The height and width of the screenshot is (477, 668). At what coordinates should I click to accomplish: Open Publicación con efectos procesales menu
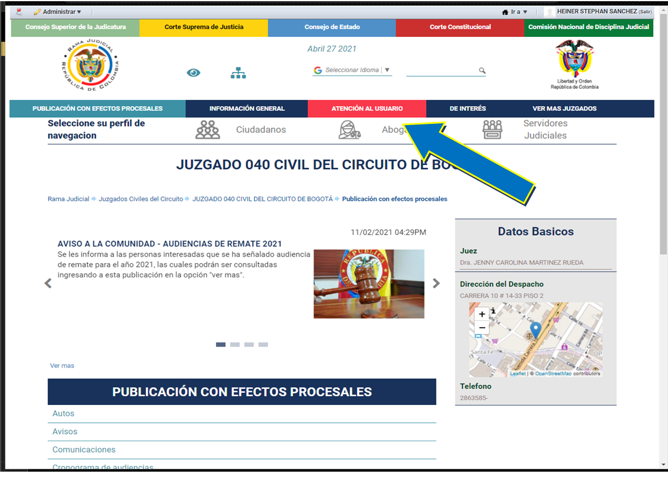[x=98, y=109]
